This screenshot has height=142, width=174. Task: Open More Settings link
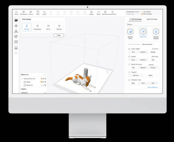(153, 87)
